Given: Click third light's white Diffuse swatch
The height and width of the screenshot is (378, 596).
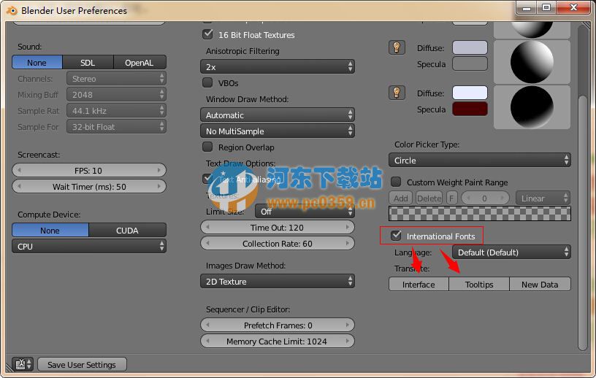Looking at the screenshot, I should point(470,93).
